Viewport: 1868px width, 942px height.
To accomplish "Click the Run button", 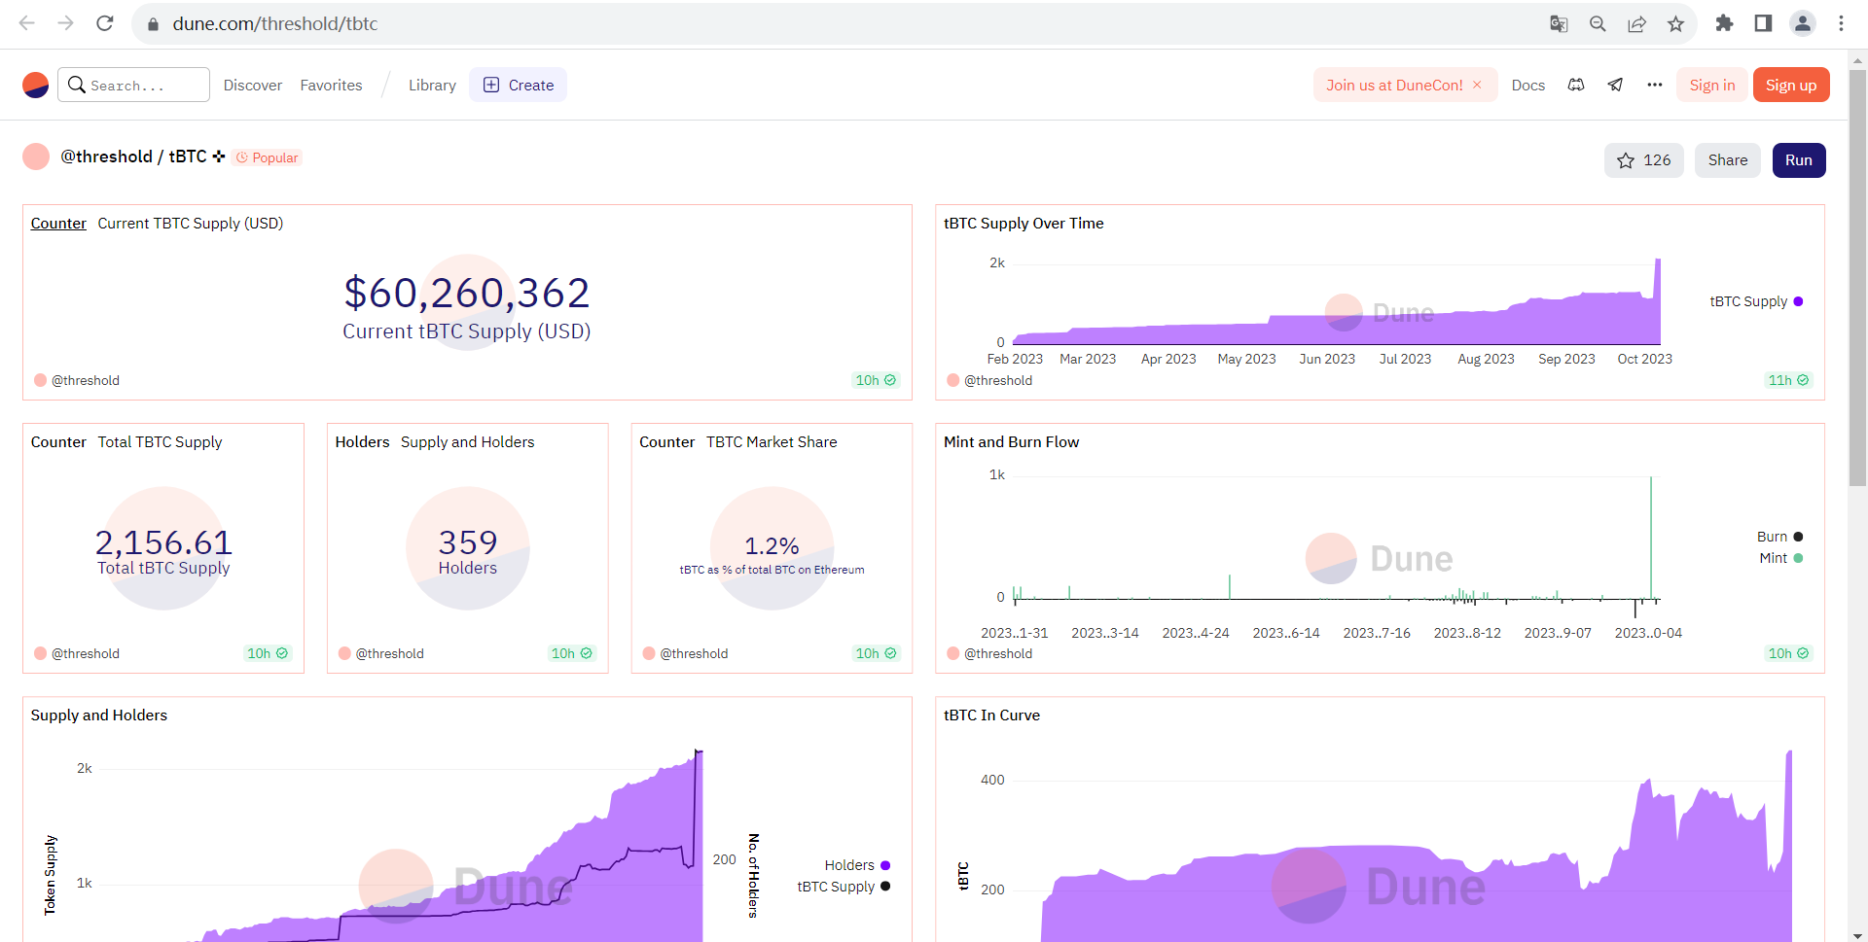I will click(1799, 160).
